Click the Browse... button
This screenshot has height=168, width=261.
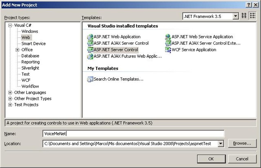242,144
